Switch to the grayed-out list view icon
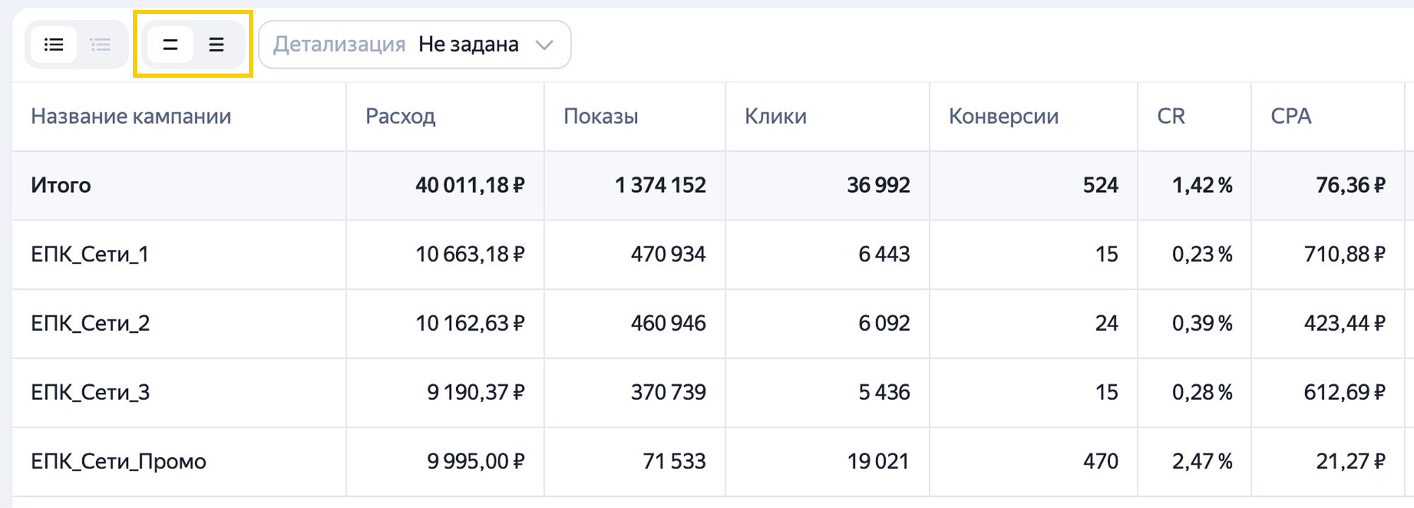The image size is (1414, 508). pos(100,45)
